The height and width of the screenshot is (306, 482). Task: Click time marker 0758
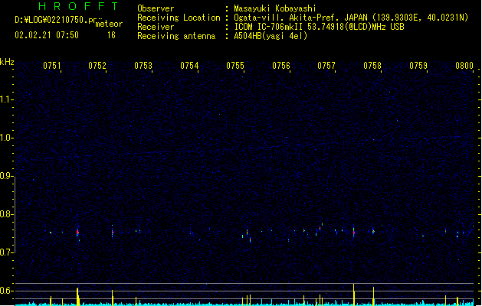[x=372, y=66]
